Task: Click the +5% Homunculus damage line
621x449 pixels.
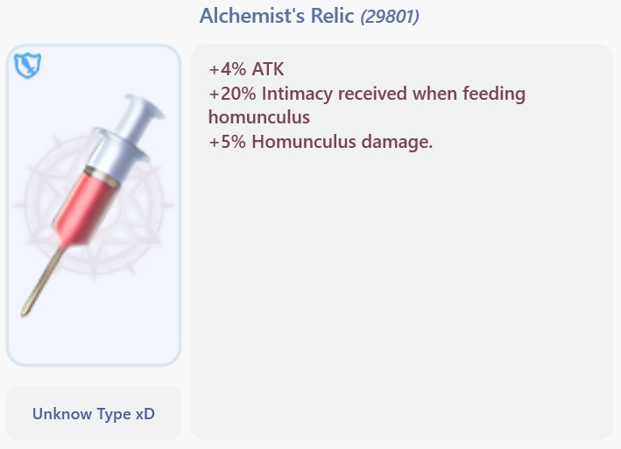Action: point(321,141)
